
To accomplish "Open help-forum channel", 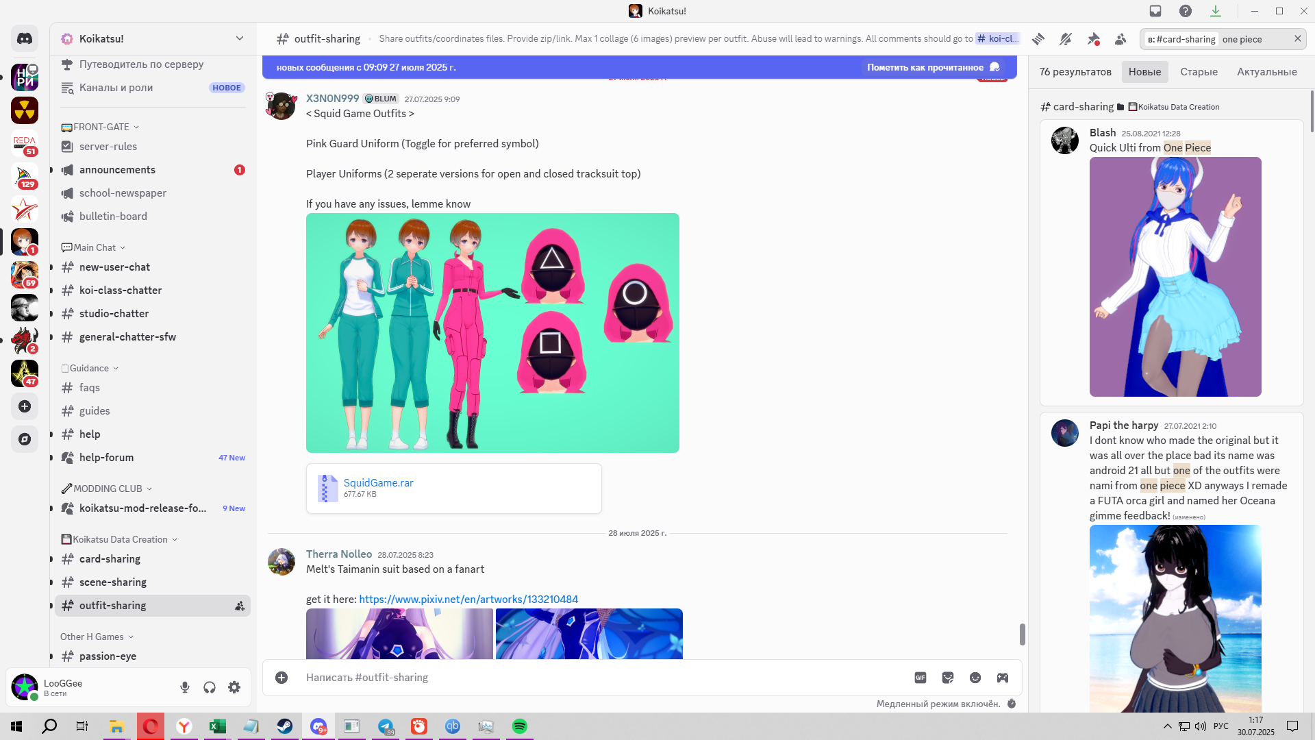I will pyautogui.click(x=152, y=458).
